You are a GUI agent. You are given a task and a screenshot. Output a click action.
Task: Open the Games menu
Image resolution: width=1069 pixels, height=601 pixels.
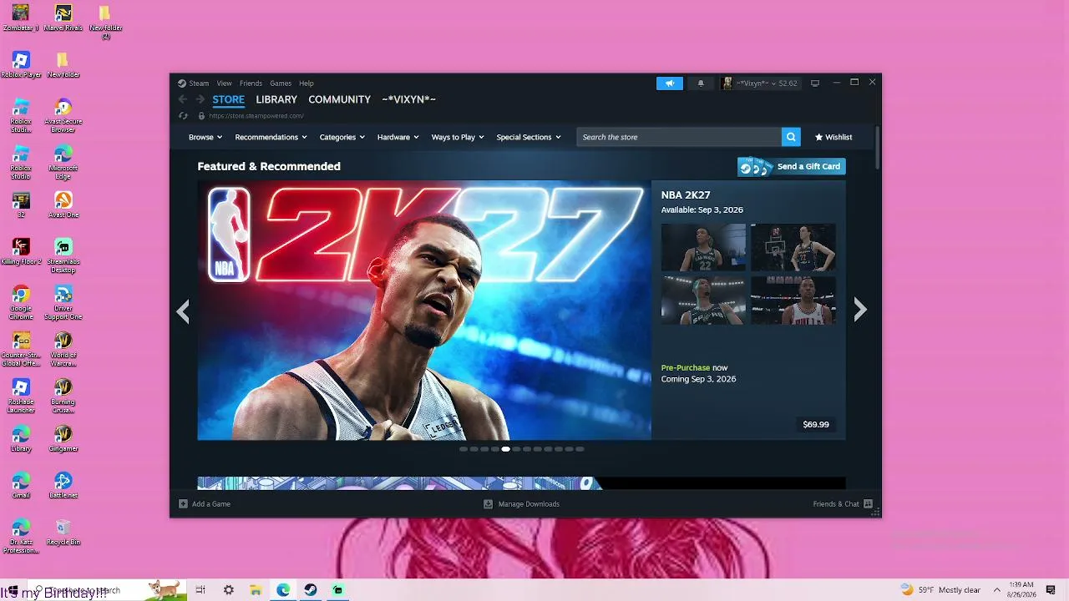[281, 83]
